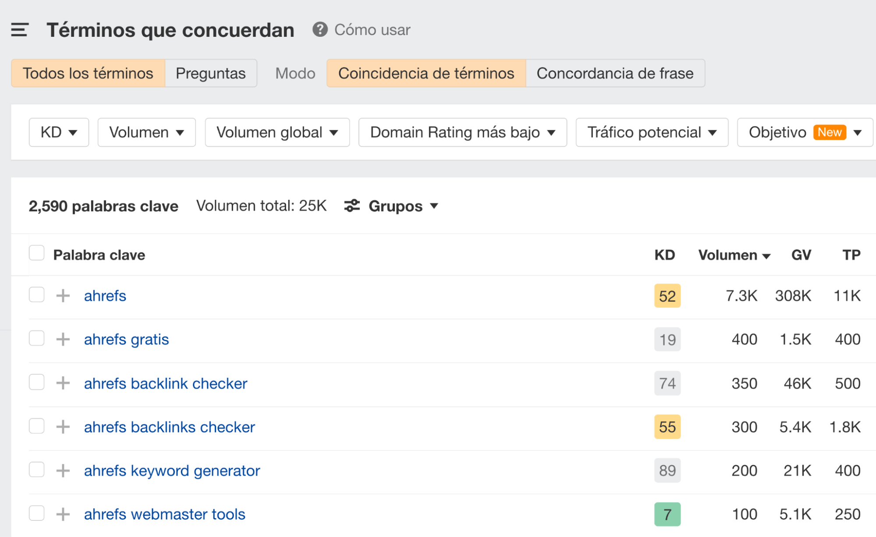Click the plus icon beside 'ahrefs webmaster tools'
Image resolution: width=876 pixels, height=537 pixels.
pos(64,514)
